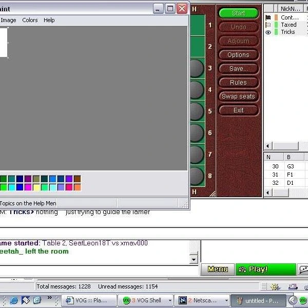
Task: Pick the violet swatch in Paint palette
Action: tap(69, 179)
